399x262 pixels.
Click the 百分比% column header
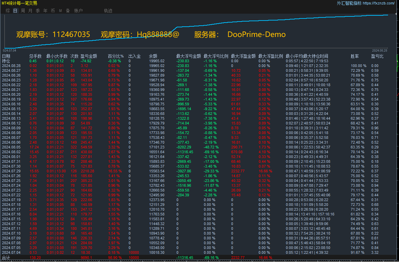116,56
